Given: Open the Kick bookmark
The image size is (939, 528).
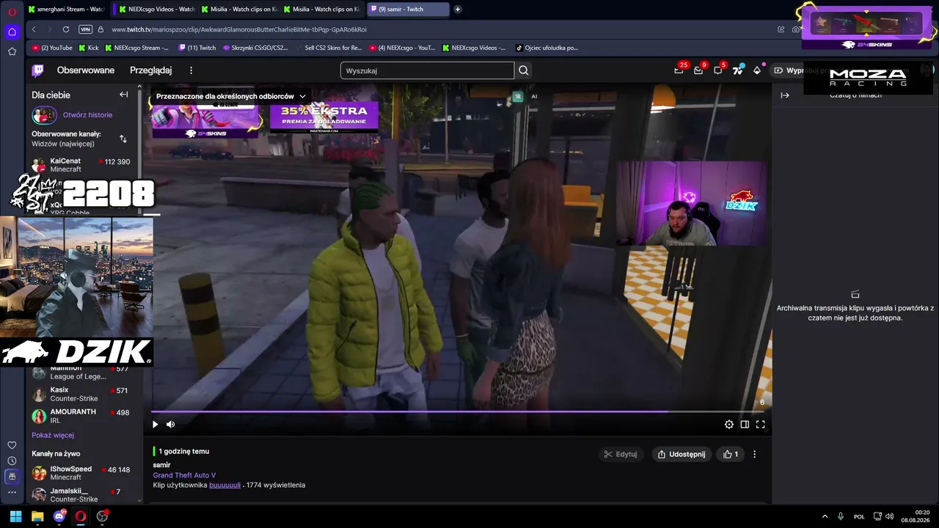Looking at the screenshot, I should 88,48.
